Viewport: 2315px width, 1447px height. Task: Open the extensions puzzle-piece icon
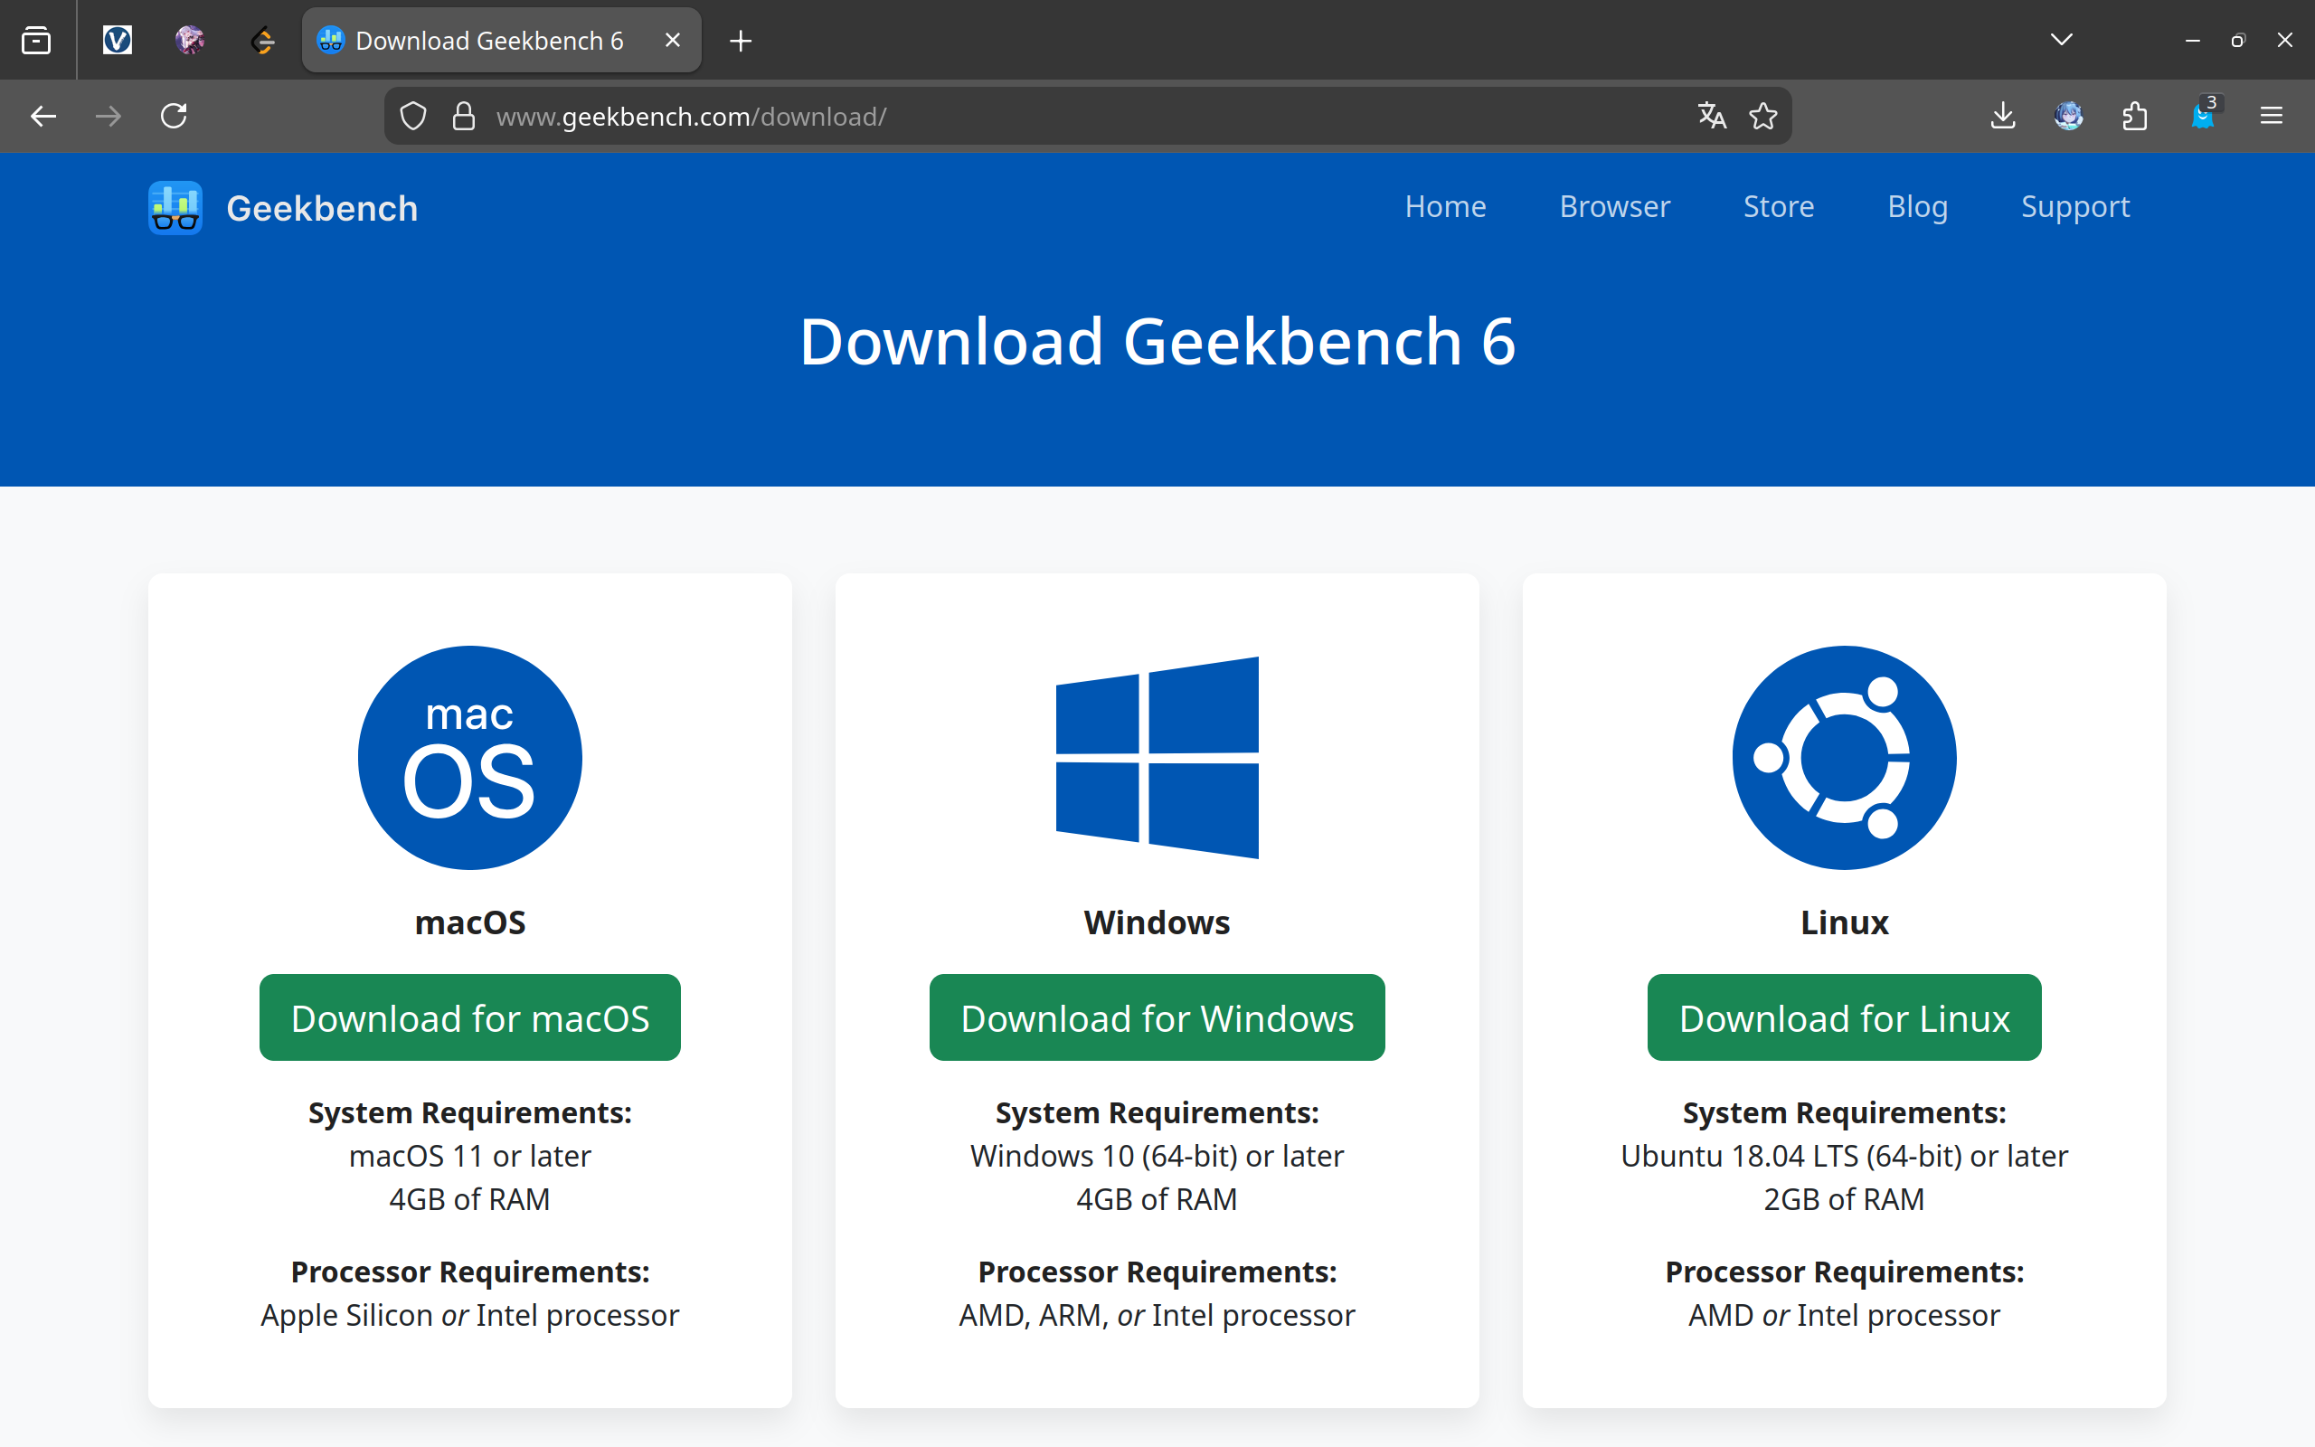click(x=2134, y=116)
